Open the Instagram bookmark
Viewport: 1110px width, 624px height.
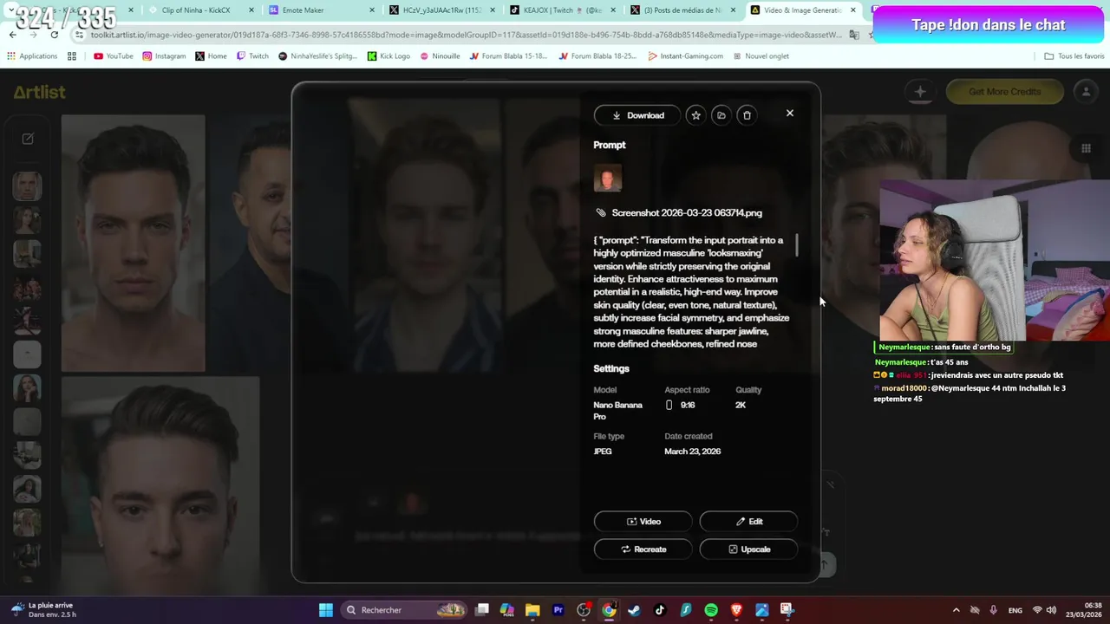pyautogui.click(x=164, y=55)
